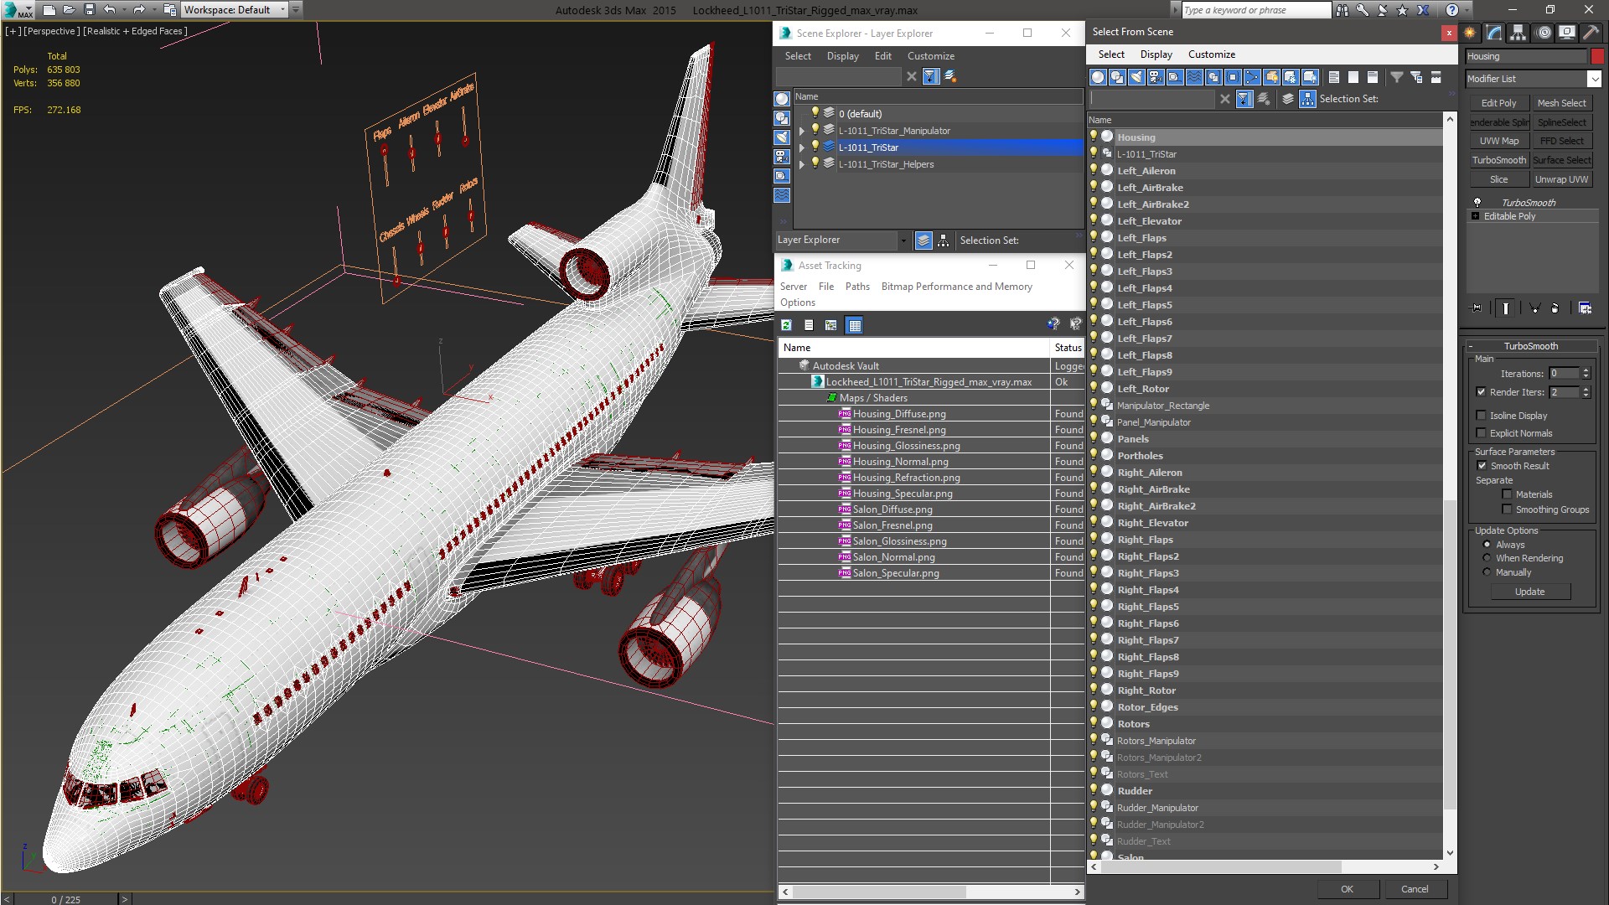The width and height of the screenshot is (1609, 905).
Task: Toggle Display Helpers filter in Select From Scene
Action: point(1175,77)
